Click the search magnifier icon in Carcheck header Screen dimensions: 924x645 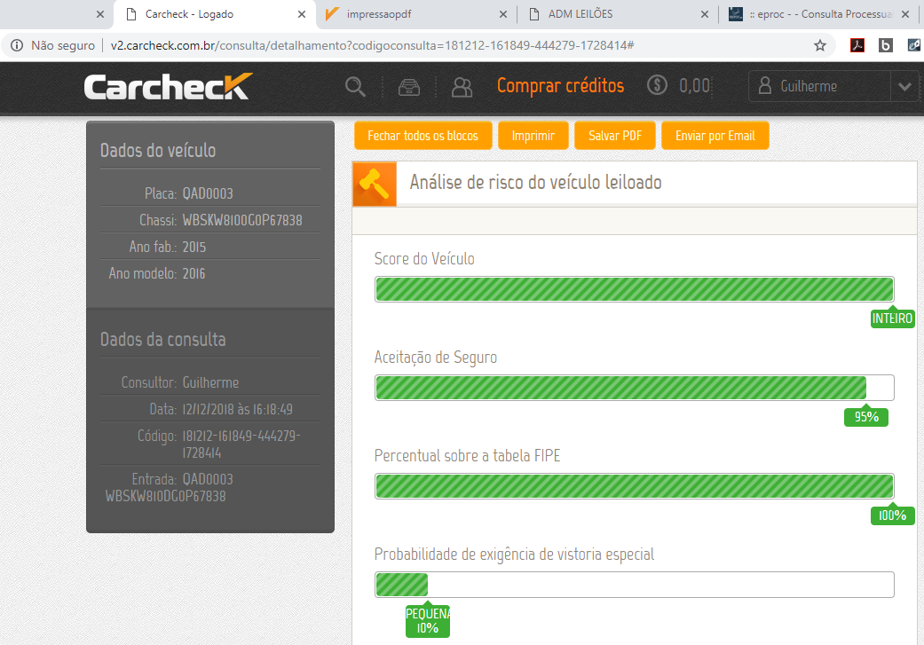pyautogui.click(x=355, y=87)
